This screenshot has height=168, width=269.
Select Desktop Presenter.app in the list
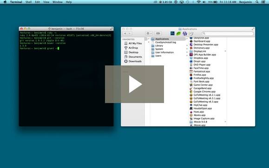[x=204, y=45]
